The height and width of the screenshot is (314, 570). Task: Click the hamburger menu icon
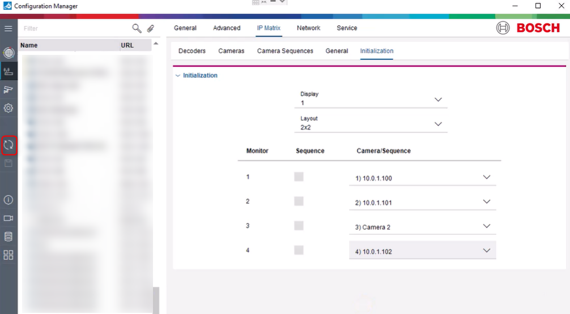coord(8,28)
